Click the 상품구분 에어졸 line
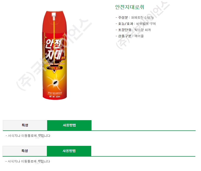The height and width of the screenshot is (171, 201). (x=130, y=36)
